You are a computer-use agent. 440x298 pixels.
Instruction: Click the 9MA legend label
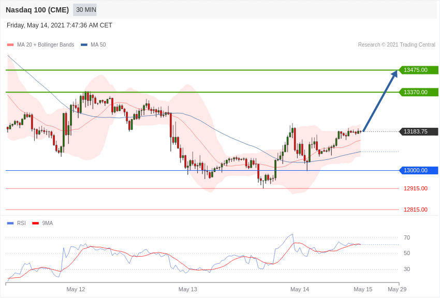pos(48,223)
